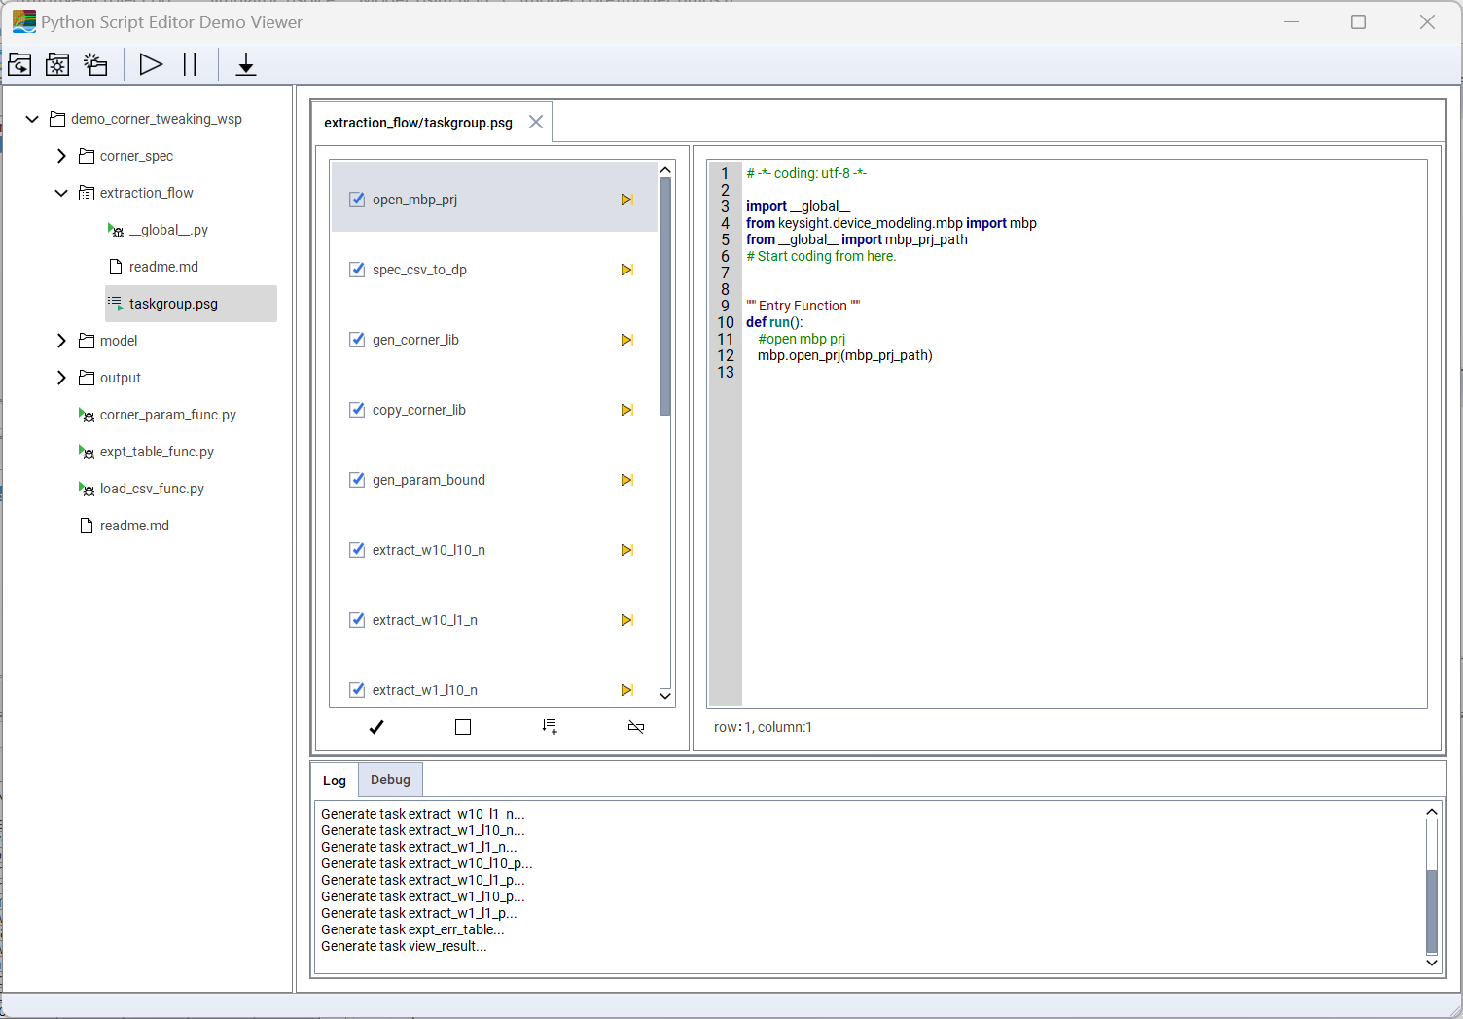Image resolution: width=1463 pixels, height=1019 pixels.
Task: Click the empty square uncheck-all icon
Action: [x=463, y=727]
